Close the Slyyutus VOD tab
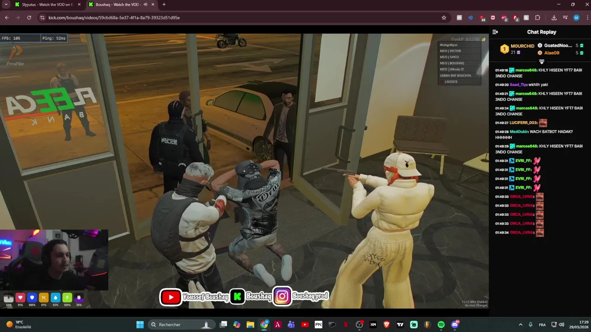The image size is (591, 332). point(79,5)
